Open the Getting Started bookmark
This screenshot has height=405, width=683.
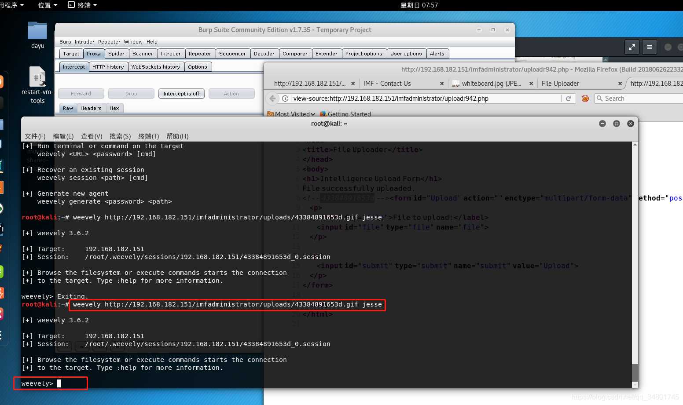345,114
